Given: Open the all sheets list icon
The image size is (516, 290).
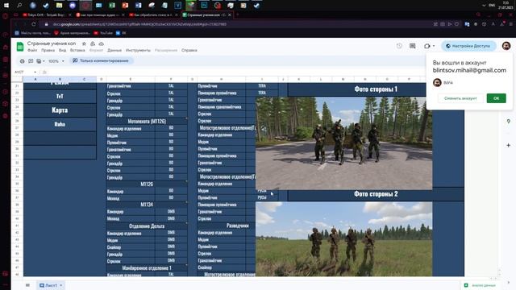Looking at the screenshot, I should coord(27,285).
